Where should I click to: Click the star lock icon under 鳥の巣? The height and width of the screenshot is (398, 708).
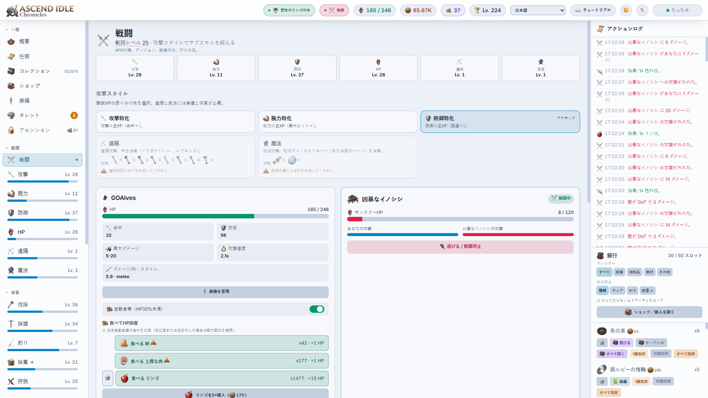[602, 343]
